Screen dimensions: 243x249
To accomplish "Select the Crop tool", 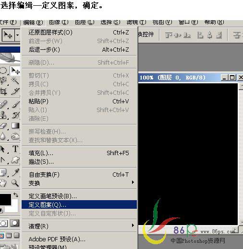I will point(3,91).
